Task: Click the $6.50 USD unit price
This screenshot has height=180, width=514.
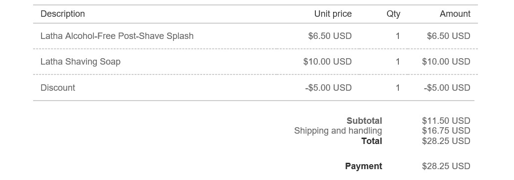Action: pos(330,36)
